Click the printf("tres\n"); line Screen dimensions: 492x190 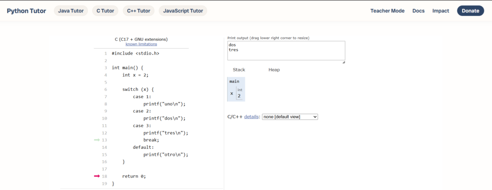pos(166,133)
